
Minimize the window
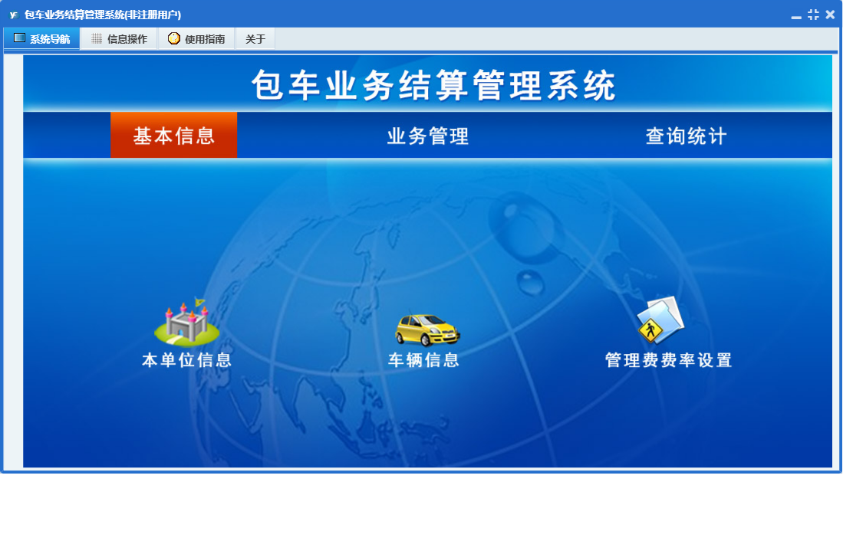(x=796, y=17)
